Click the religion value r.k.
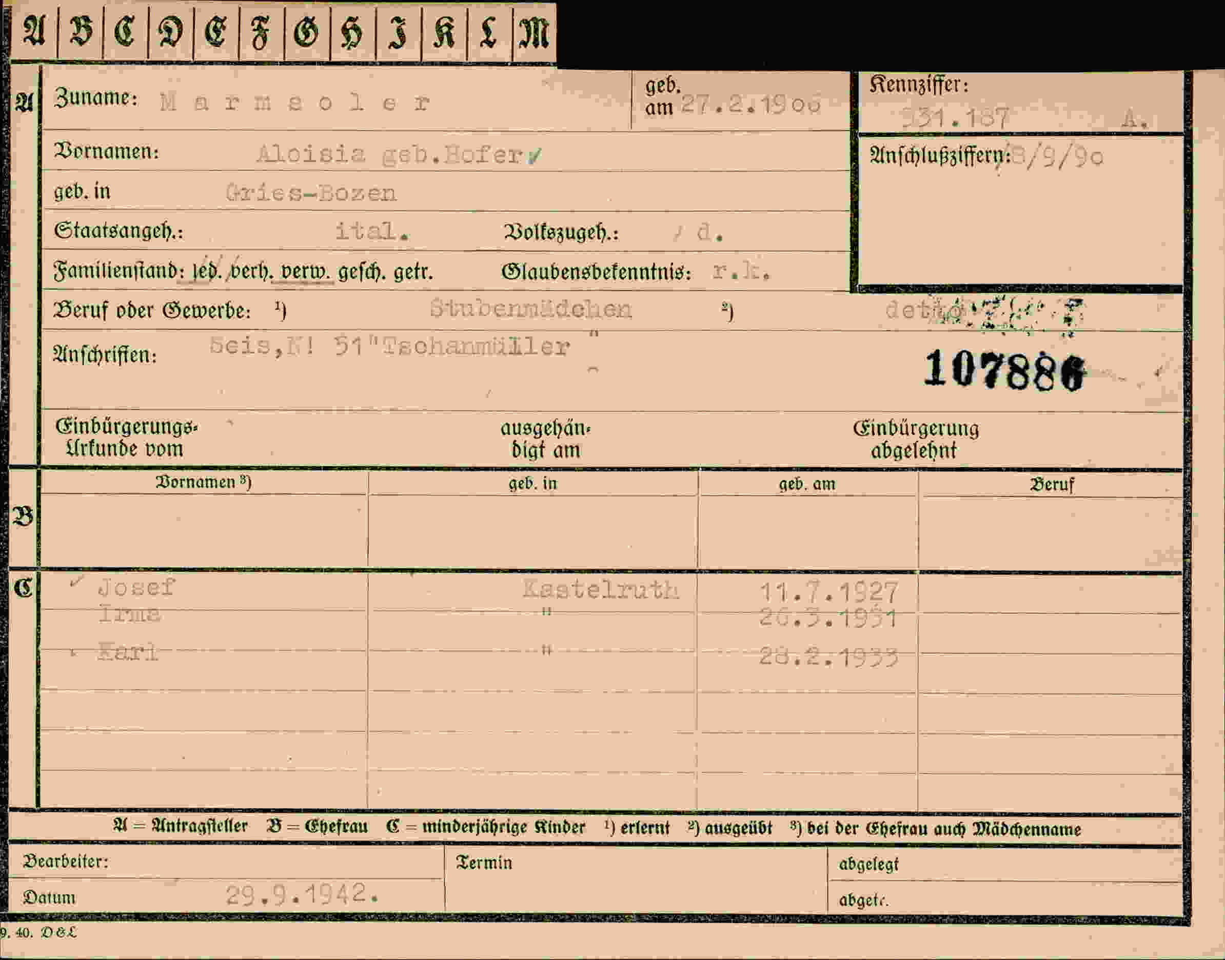This screenshot has width=1225, height=960. click(741, 271)
